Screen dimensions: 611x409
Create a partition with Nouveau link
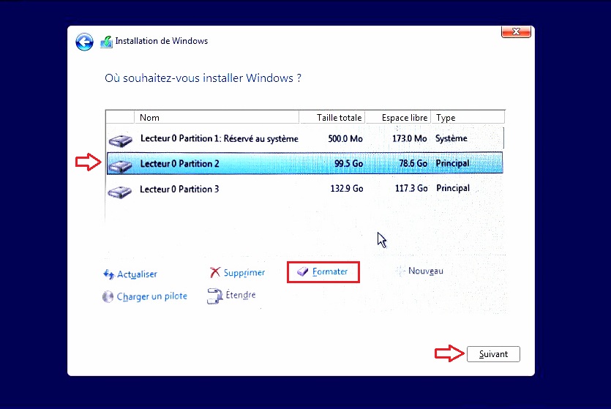tap(426, 271)
